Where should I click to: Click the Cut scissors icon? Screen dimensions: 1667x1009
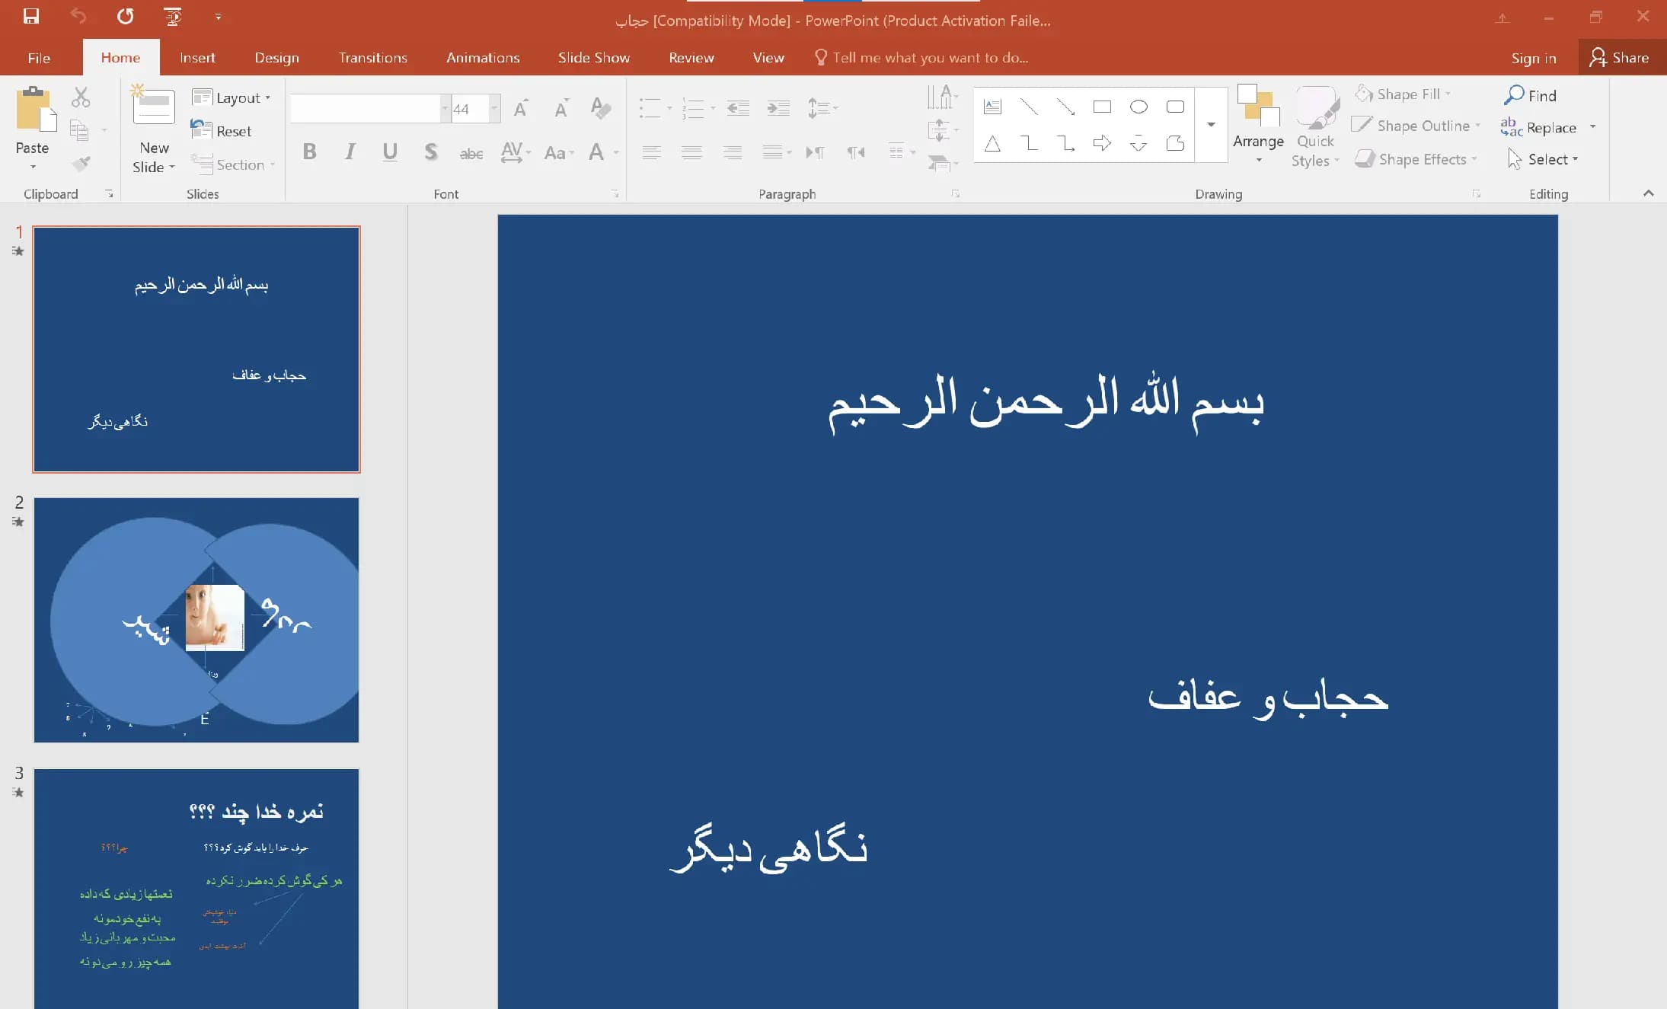[x=81, y=97]
